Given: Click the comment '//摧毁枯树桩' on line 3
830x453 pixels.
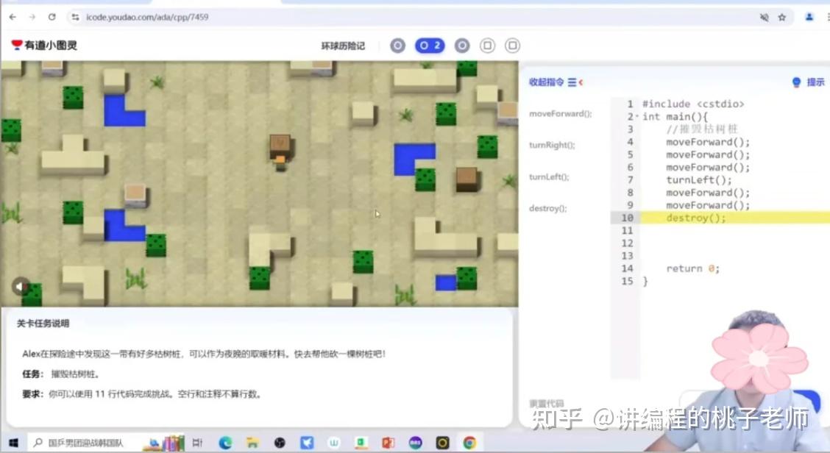Looking at the screenshot, I should click(x=701, y=129).
